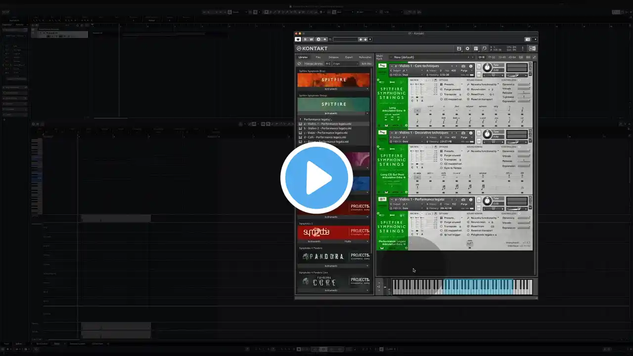This screenshot has width=633, height=356.
Task: Click the Tune knob on Core techniques
Action: (488, 68)
